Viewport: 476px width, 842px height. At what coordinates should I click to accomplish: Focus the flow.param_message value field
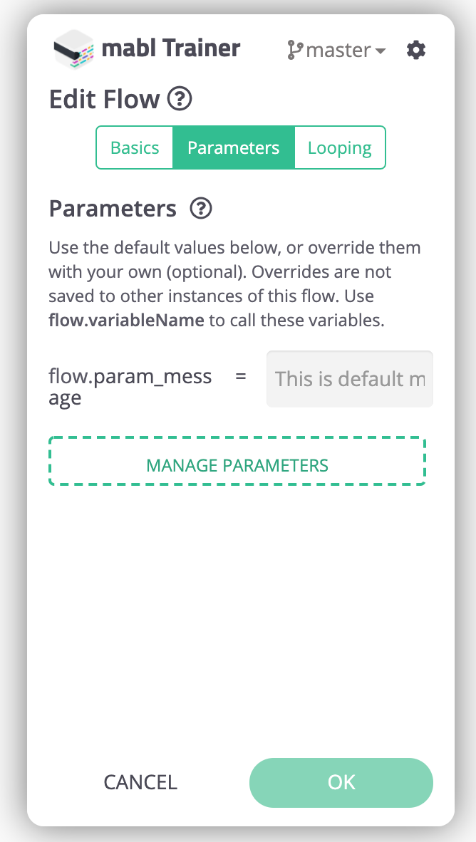tap(349, 379)
